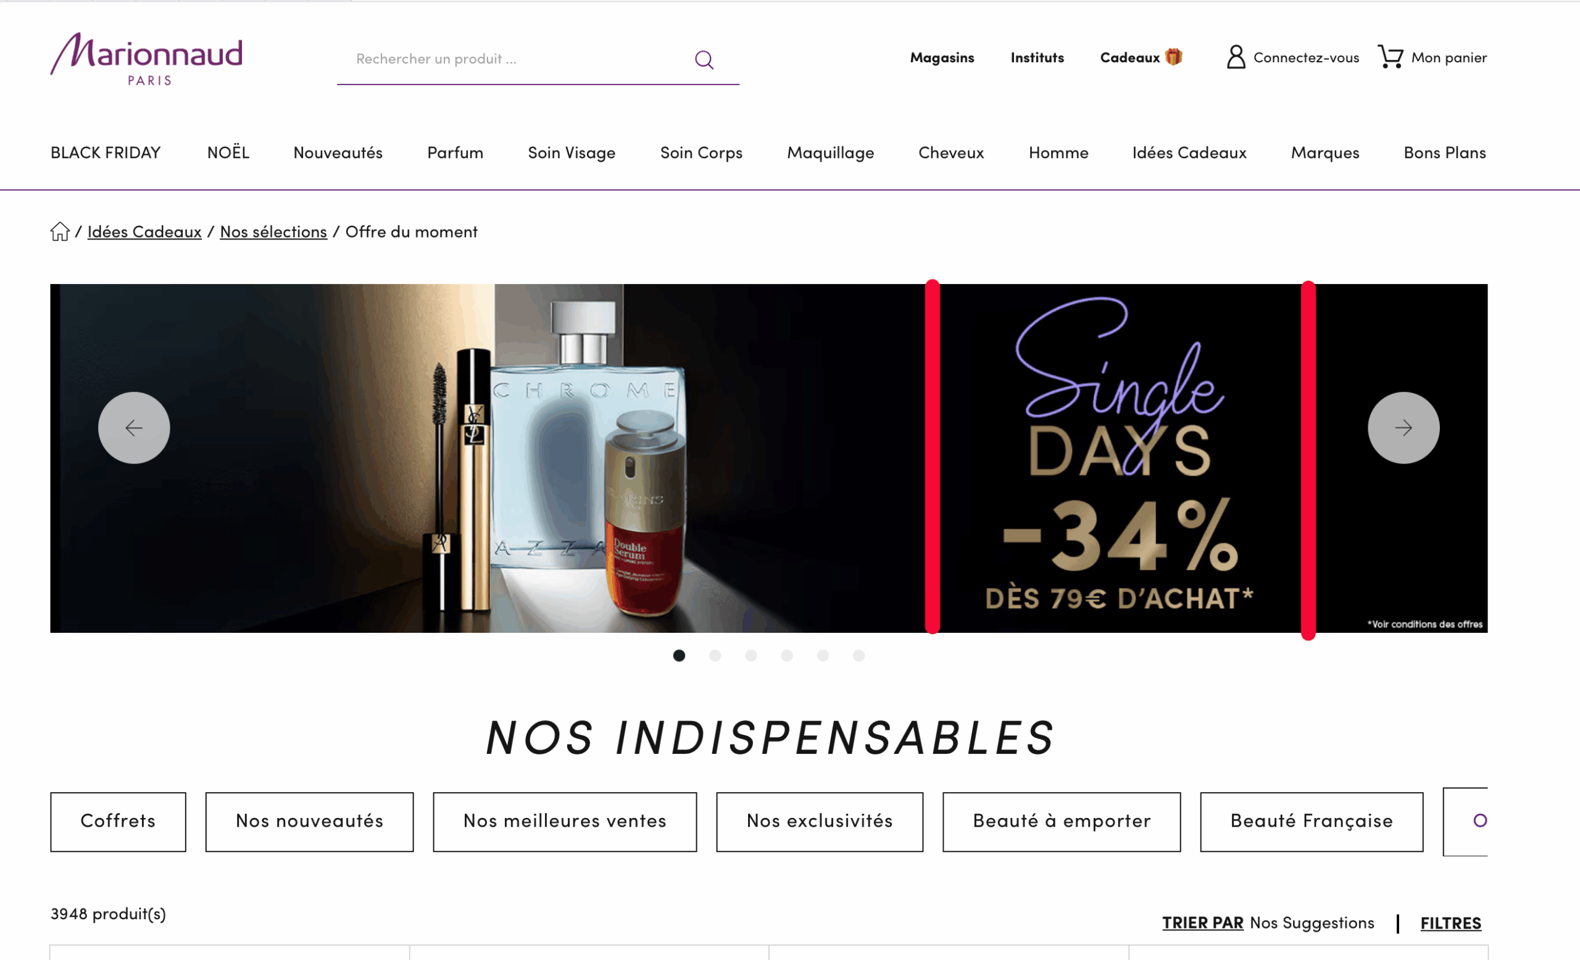Open the shopping cart icon
The width and height of the screenshot is (1580, 960).
[x=1390, y=56]
